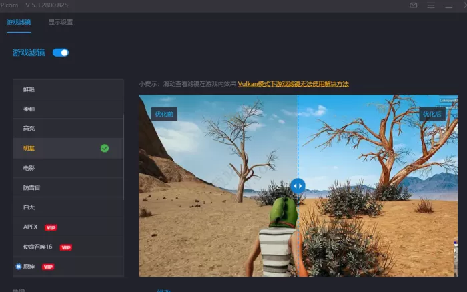Screen dimensions: 467x292
Task: Click the N new badge beside 原神
Action: [19, 267]
